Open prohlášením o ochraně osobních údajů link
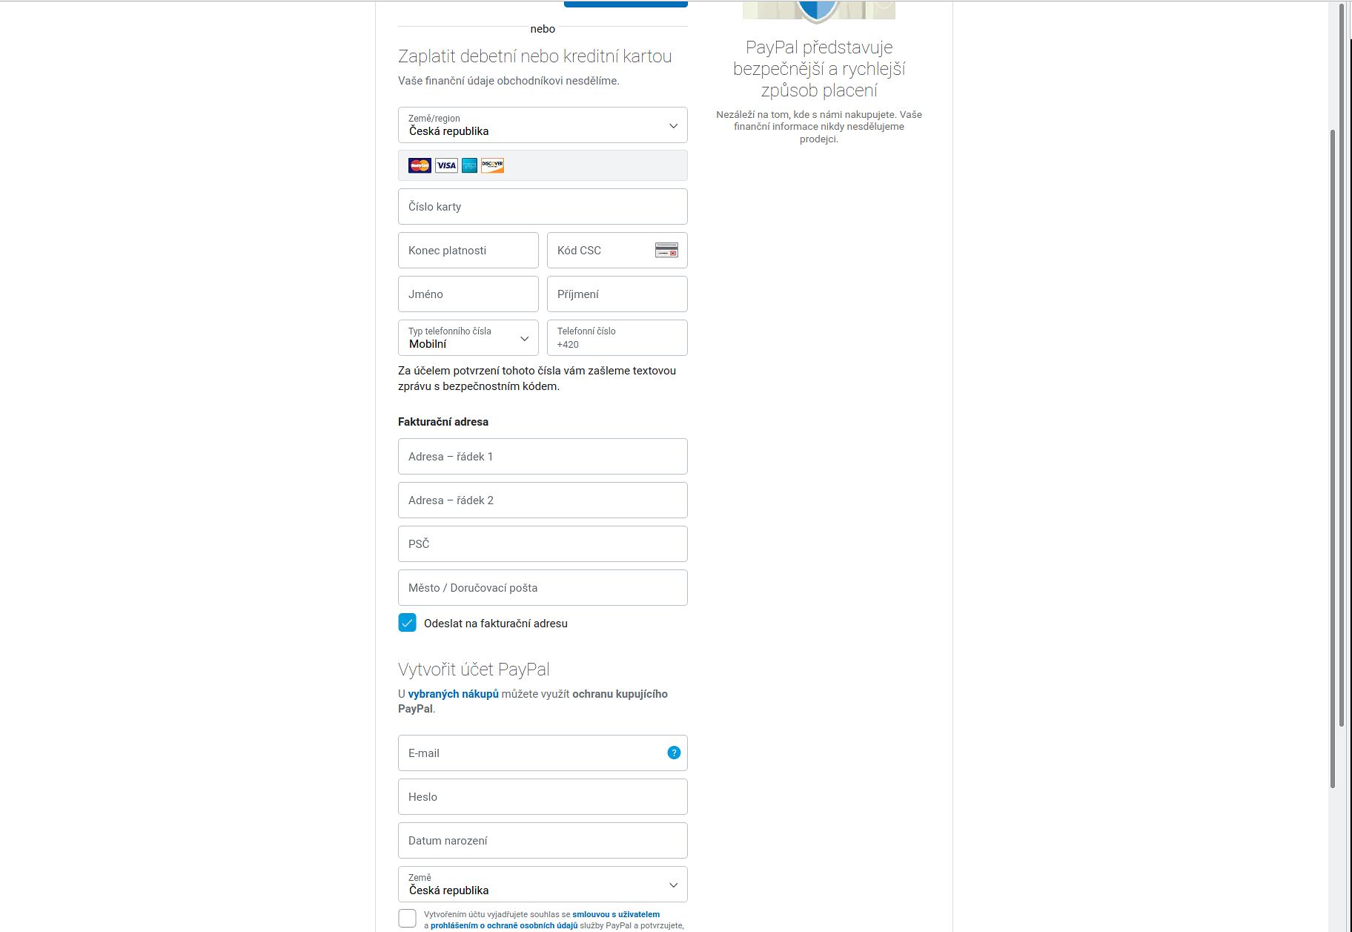This screenshot has height=932, width=1352. click(504, 925)
